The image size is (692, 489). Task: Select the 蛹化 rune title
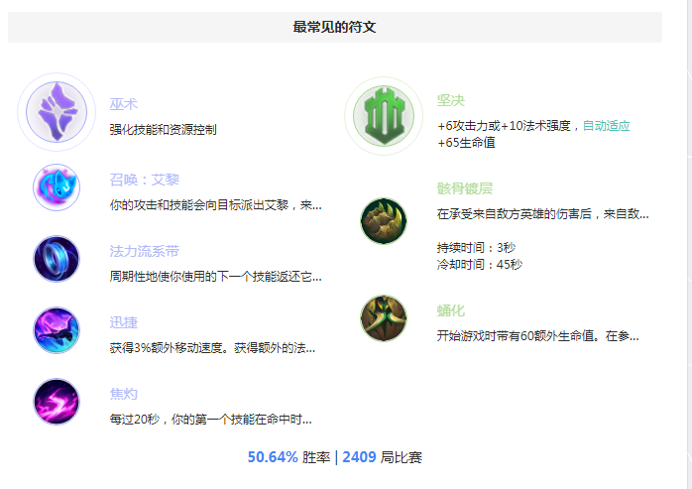[x=451, y=310]
